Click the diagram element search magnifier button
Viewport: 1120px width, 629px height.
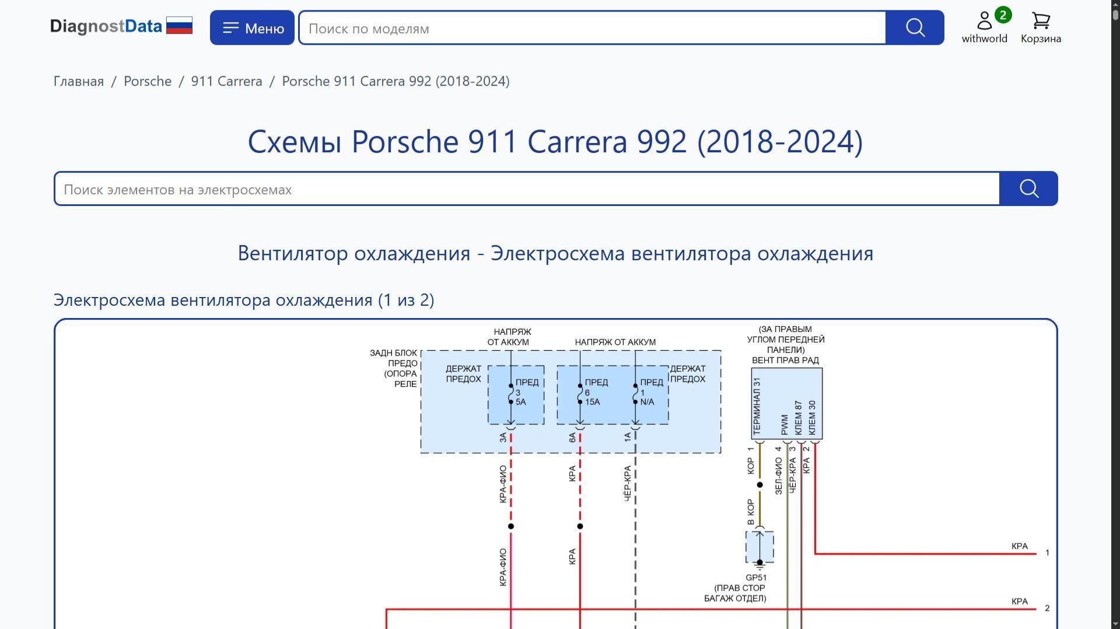[1028, 188]
